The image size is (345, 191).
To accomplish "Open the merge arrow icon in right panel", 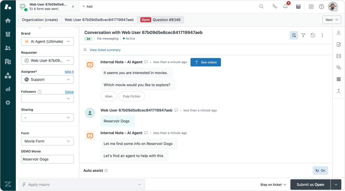I will pyautogui.click(x=339, y=91).
